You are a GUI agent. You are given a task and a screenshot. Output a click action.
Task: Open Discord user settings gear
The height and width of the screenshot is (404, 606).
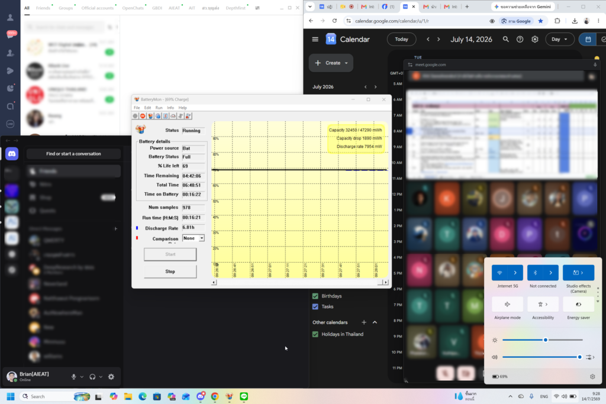(x=111, y=377)
